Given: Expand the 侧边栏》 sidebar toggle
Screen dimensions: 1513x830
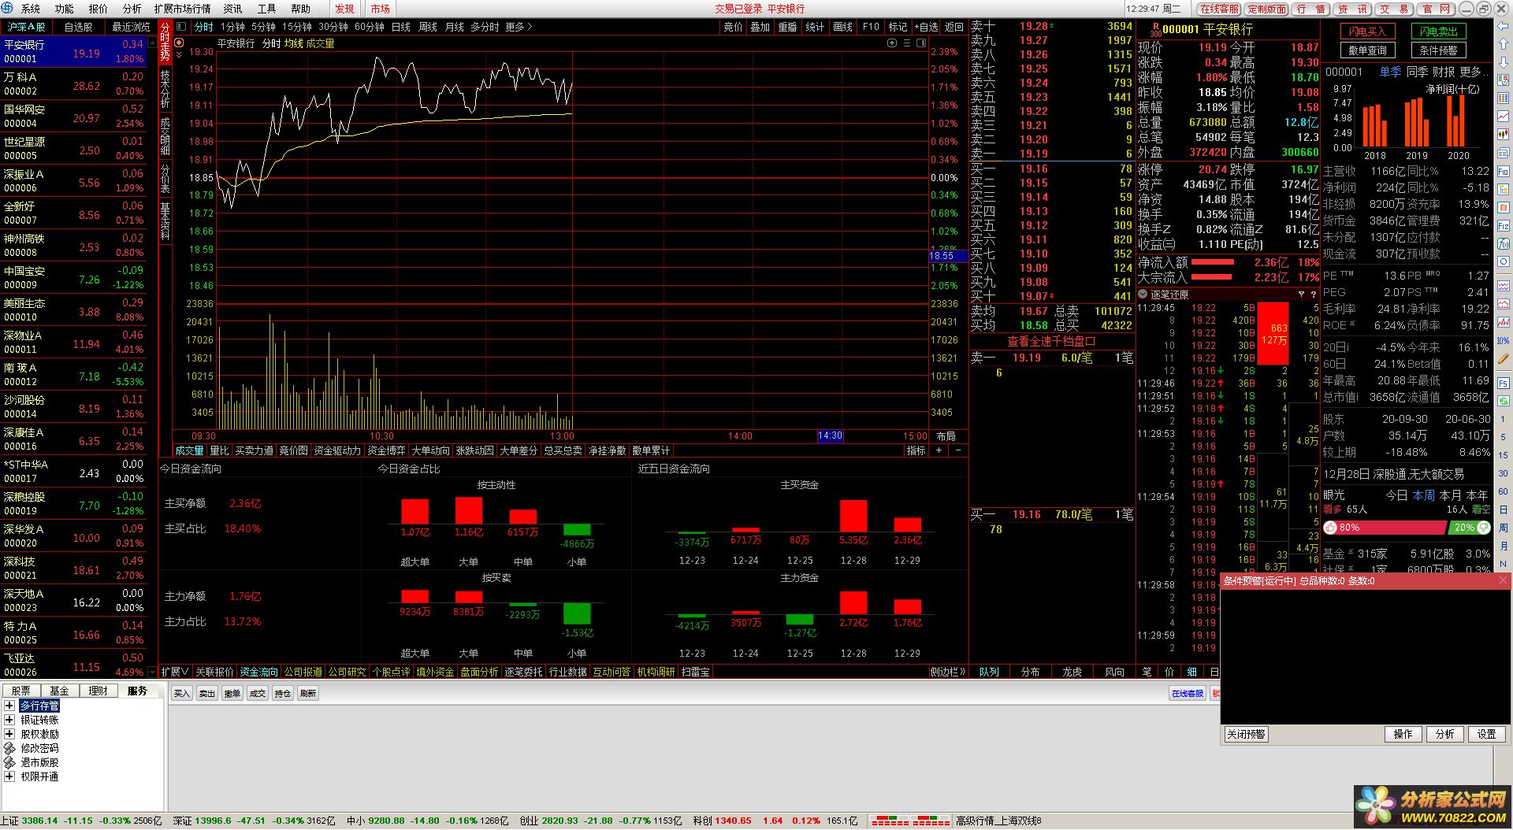Looking at the screenshot, I should coord(947,672).
